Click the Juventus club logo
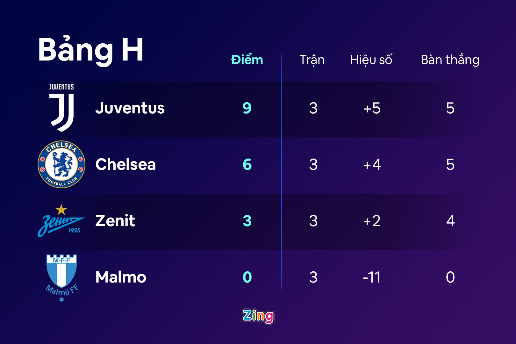 [61, 108]
